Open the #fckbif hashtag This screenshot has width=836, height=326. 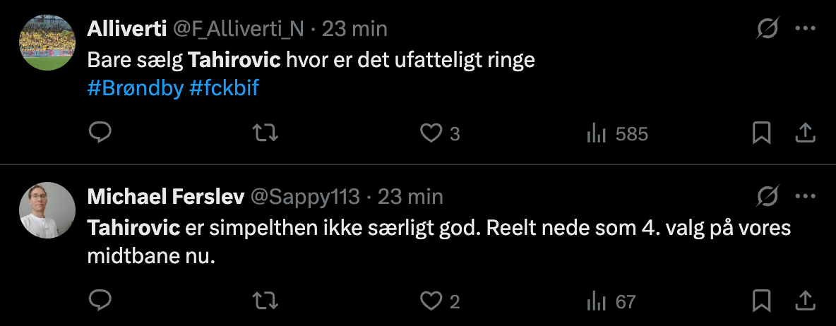point(224,91)
